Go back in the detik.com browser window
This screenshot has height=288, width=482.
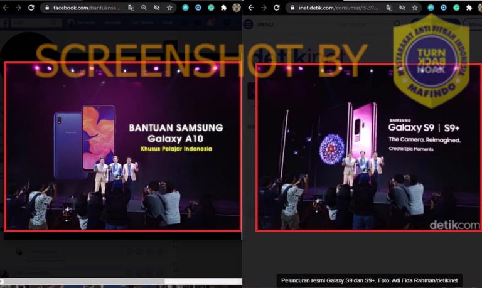coord(251,8)
